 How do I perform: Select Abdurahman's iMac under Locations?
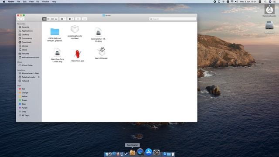coord(29,73)
